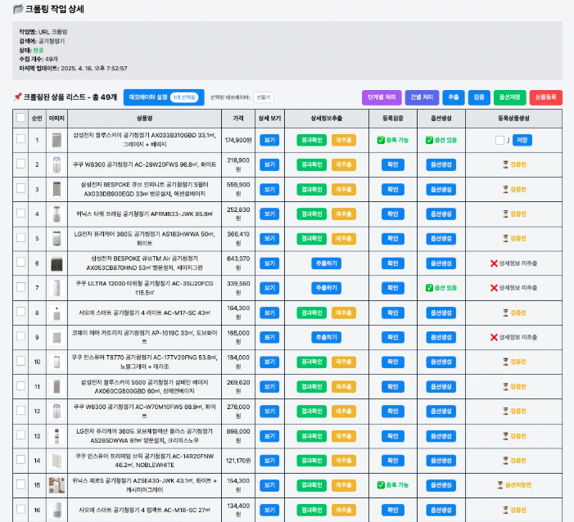Image resolution: width=574 pixels, height=522 pixels.
Task: Open the 선택된 데코레이터 선택기 selector
Action: (x=263, y=97)
